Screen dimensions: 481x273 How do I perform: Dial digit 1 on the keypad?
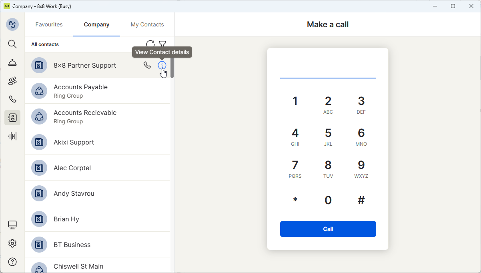(295, 101)
